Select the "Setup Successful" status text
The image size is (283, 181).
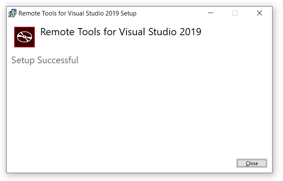pos(45,60)
